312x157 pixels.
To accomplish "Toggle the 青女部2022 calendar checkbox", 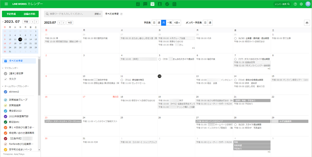I will pyautogui.click(x=6, y=111).
